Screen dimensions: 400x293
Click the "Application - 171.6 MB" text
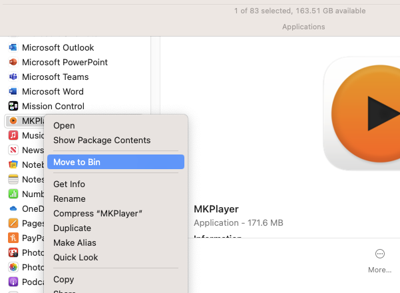pos(238,223)
